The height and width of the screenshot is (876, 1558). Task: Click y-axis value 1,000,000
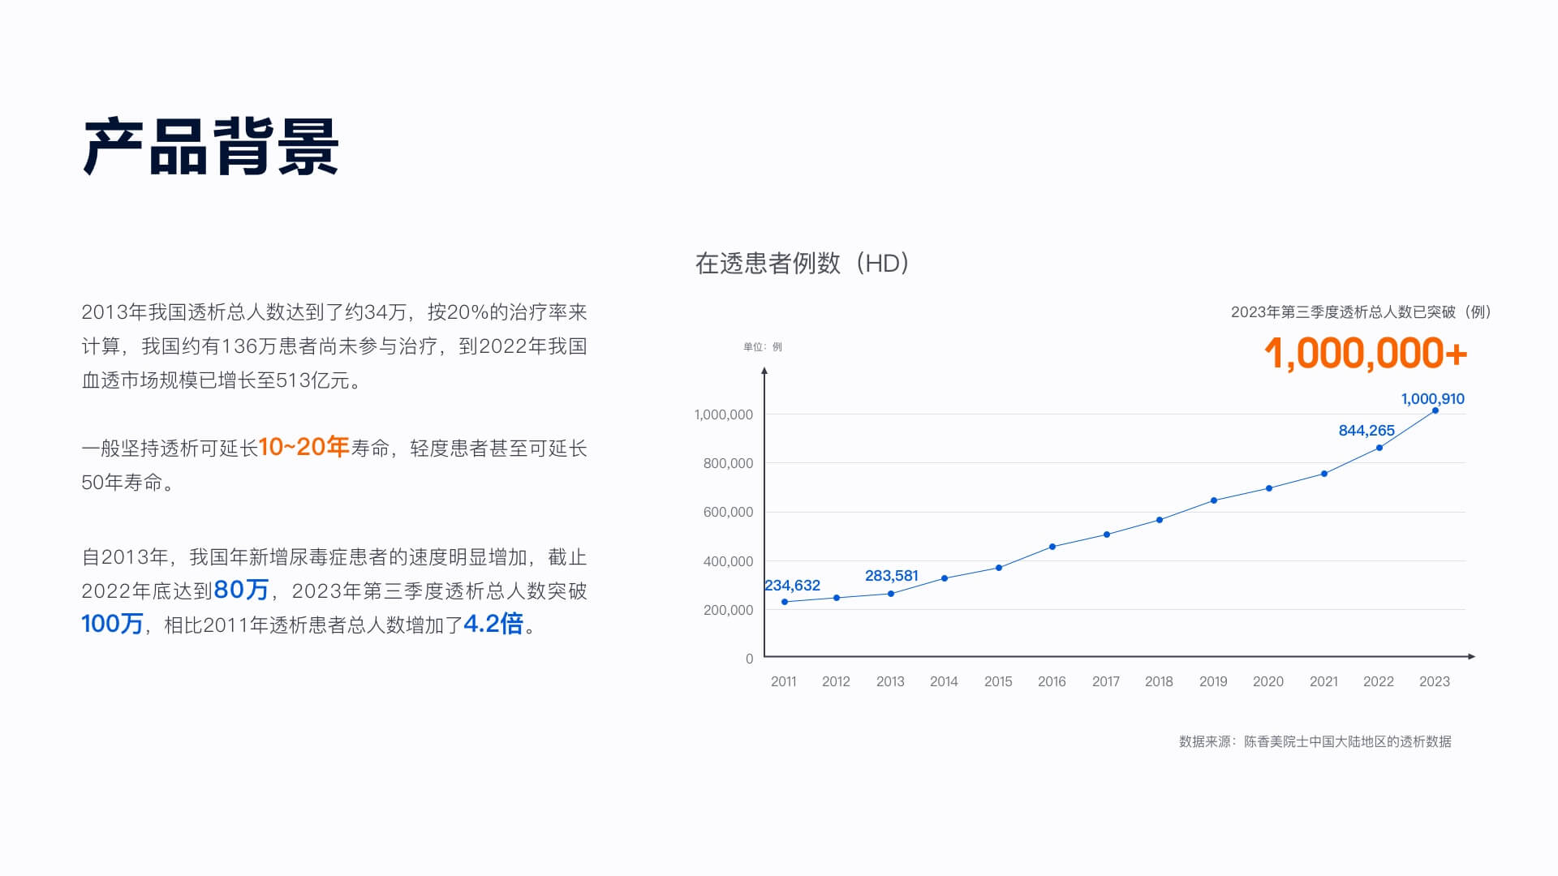point(724,414)
